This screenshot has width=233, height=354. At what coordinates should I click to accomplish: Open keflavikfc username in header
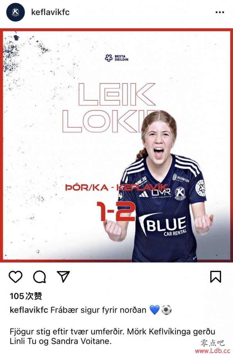click(50, 12)
